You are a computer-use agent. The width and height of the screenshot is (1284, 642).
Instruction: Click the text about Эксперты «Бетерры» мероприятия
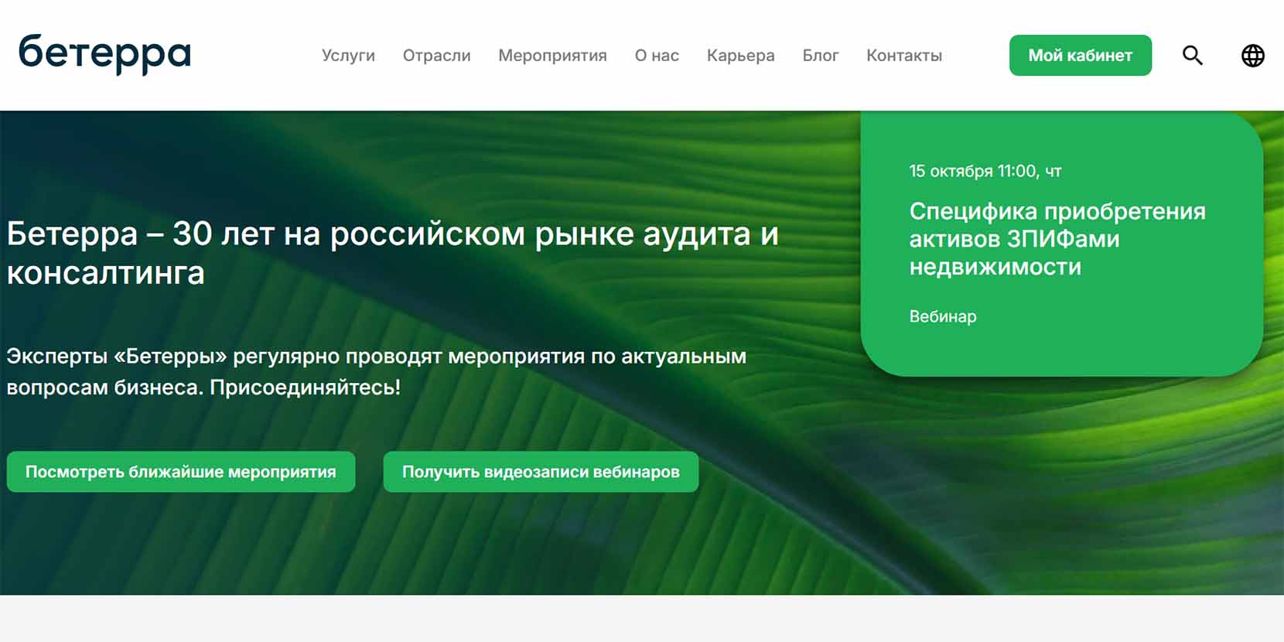tap(376, 371)
